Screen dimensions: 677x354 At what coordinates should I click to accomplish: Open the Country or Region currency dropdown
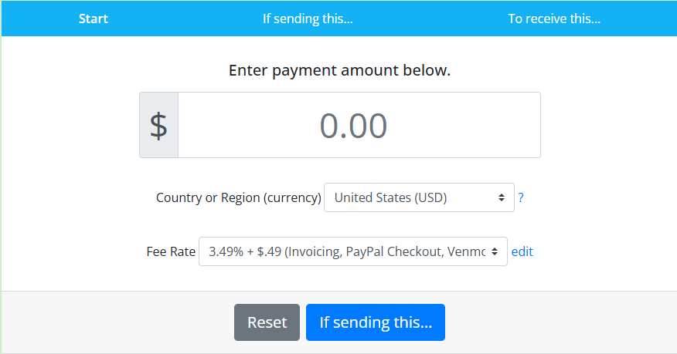pyautogui.click(x=419, y=197)
